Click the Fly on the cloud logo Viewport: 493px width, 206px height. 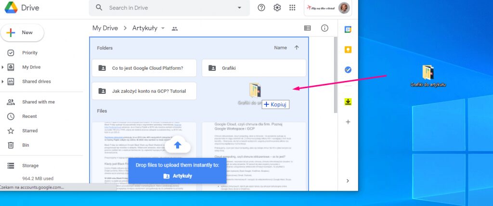click(x=321, y=8)
